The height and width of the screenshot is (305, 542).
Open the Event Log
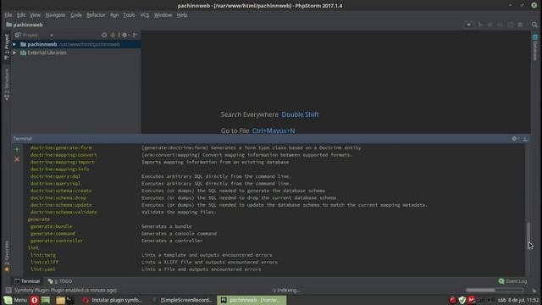(512, 281)
